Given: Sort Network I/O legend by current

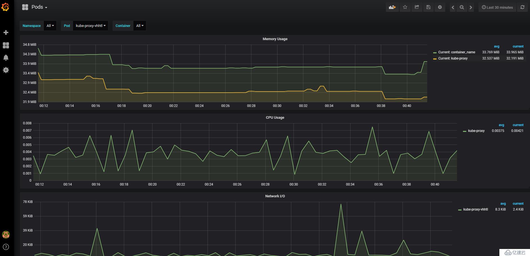Looking at the screenshot, I should (x=518, y=204).
